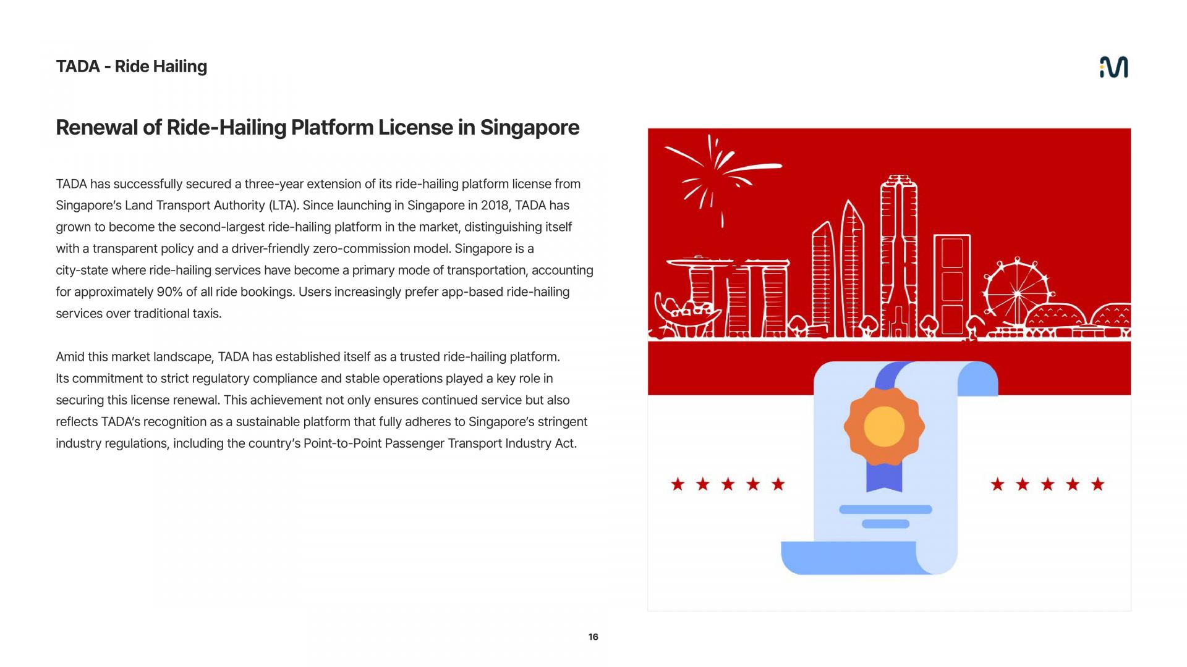This screenshot has width=1187, height=667.
Task: Click the orange rosette badge on the certificate
Action: 884,427
